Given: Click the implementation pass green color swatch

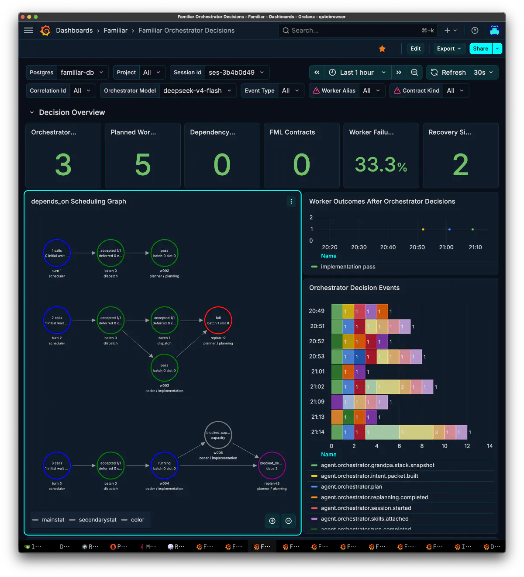Looking at the screenshot, I should click(314, 267).
